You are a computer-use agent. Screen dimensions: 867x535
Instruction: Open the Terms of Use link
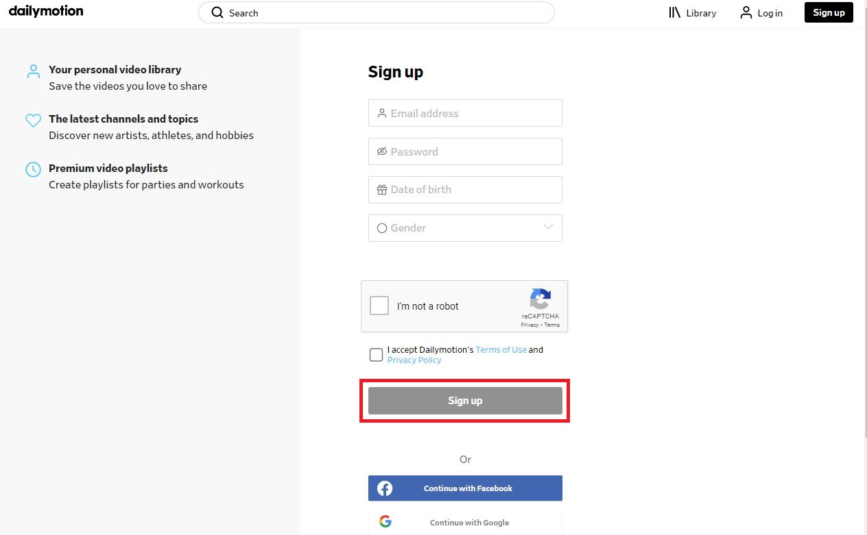(501, 349)
